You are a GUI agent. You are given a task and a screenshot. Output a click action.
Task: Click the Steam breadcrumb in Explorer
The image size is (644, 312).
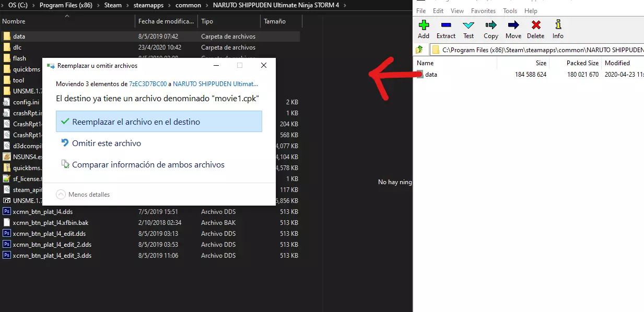(113, 5)
